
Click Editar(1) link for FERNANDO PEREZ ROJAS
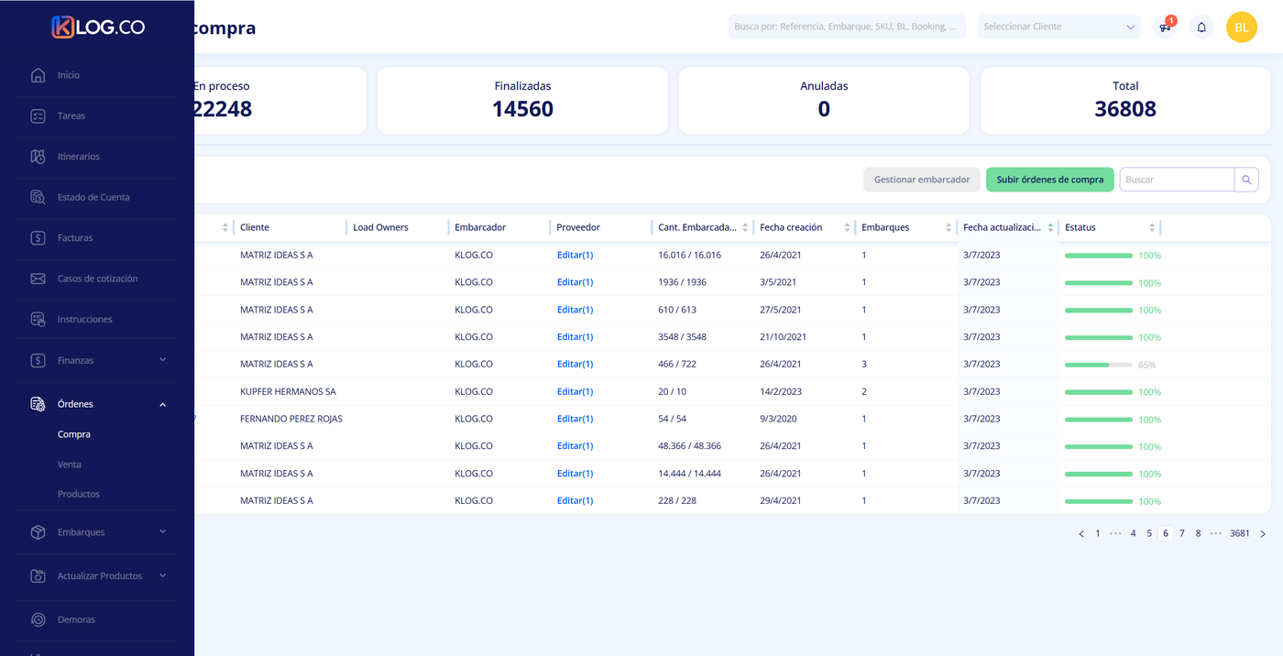pos(575,419)
